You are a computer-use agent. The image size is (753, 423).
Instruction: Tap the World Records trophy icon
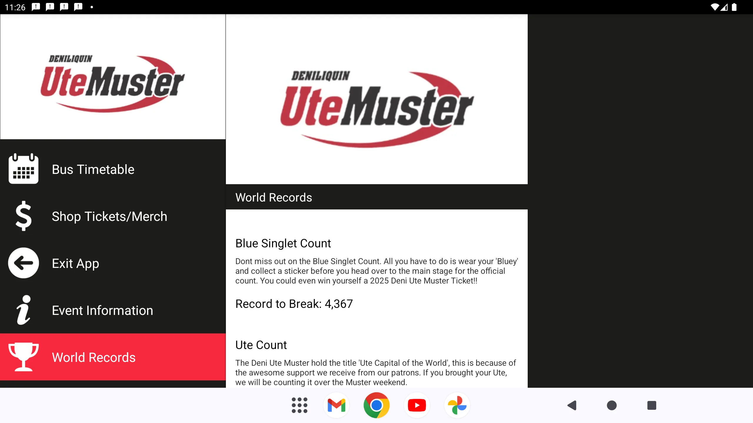[x=24, y=357]
